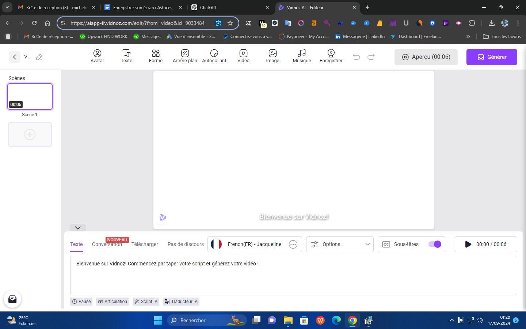The image size is (526, 329).
Task: Switch to the Boîte de réception Gmail tab
Action: coord(57,7)
